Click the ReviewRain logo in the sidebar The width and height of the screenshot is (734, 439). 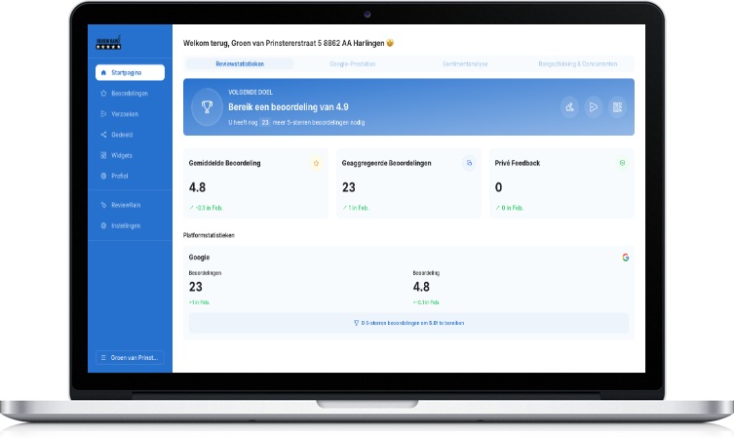tap(108, 42)
